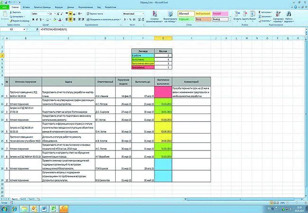Click the decrease indent icon
Viewport: 308px width, 213px height.
(79, 19)
